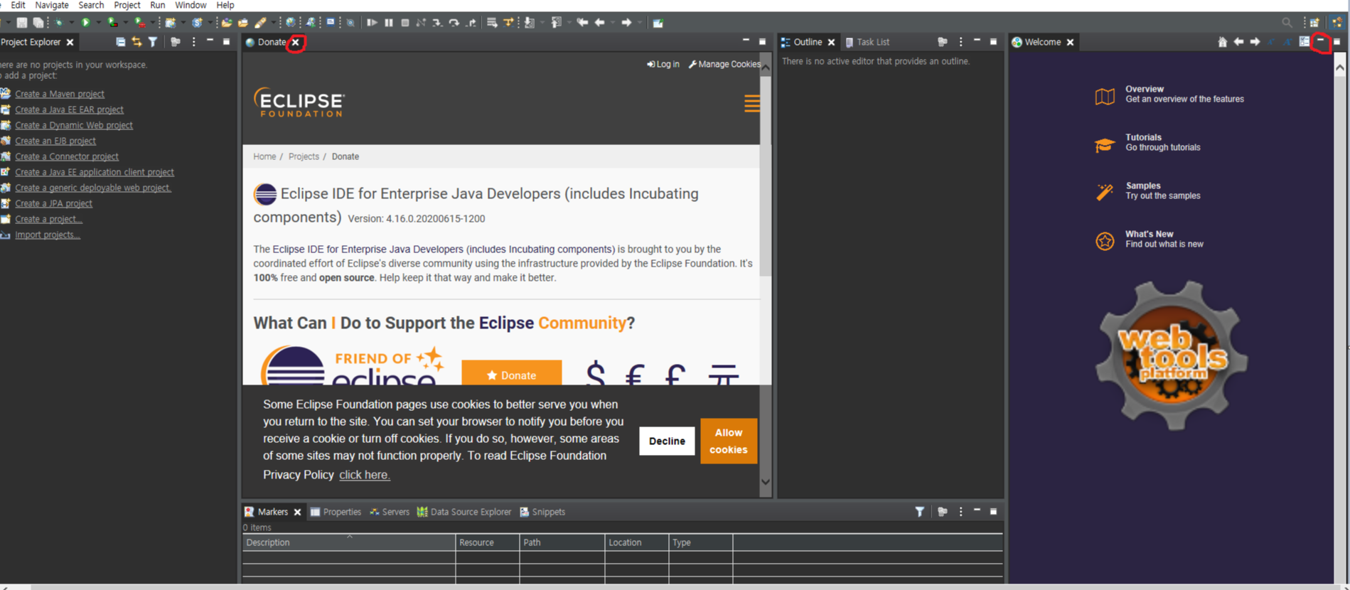Open the Markers view three-dot menu
This screenshot has width=1350, height=590.
coord(960,511)
